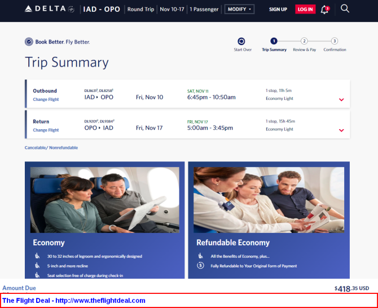Image resolution: width=378 pixels, height=308 pixels.
Task: Click the Refundable Economy card heading
Action: click(233, 243)
